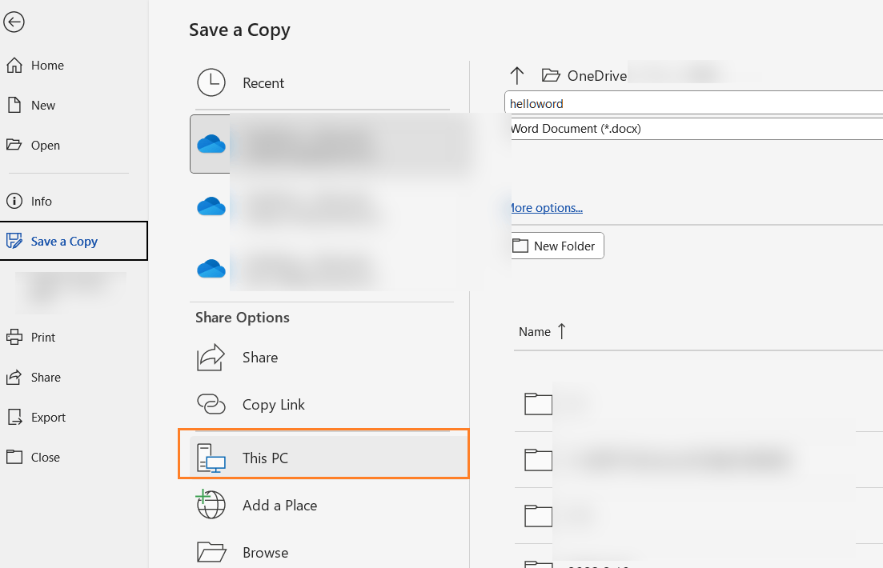Open the Browse folder icon
Image resolution: width=883 pixels, height=568 pixels.
pyautogui.click(x=211, y=552)
